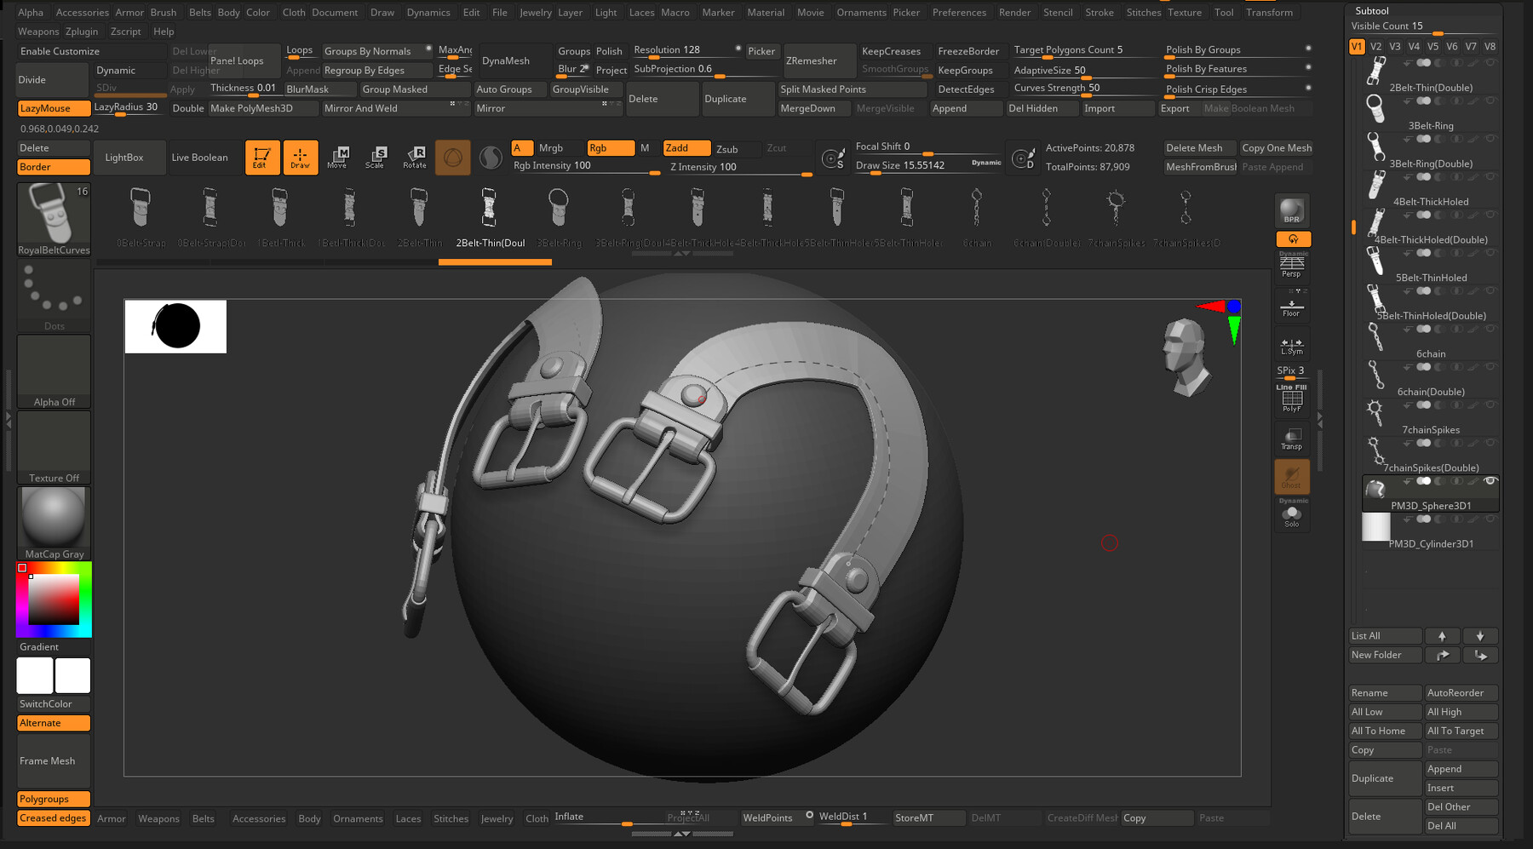The height and width of the screenshot is (849, 1533).
Task: Toggle Persp perspective view icon
Action: 1292,265
